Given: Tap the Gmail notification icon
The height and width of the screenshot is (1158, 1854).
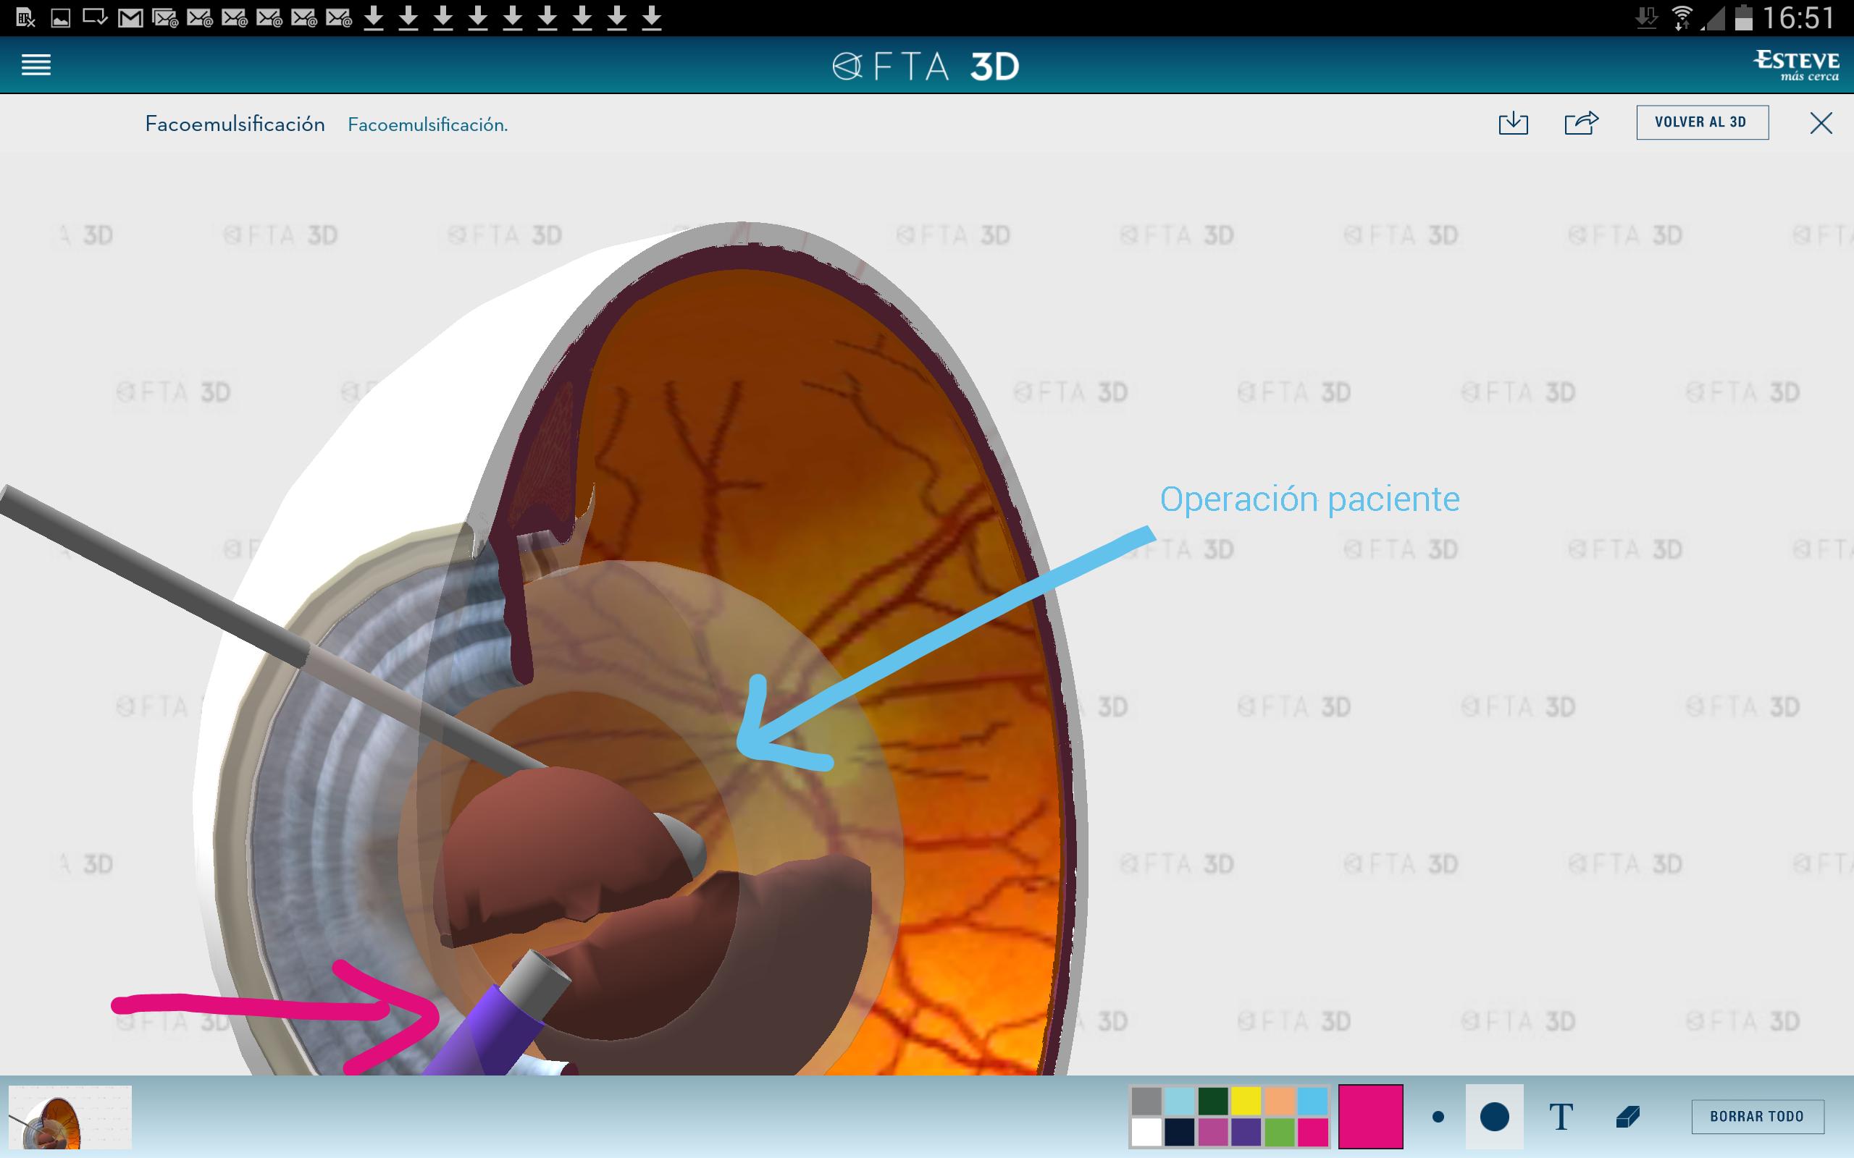Looking at the screenshot, I should coord(130,17).
